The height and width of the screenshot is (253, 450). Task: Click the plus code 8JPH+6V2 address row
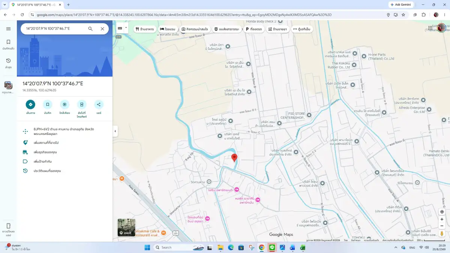click(x=64, y=131)
